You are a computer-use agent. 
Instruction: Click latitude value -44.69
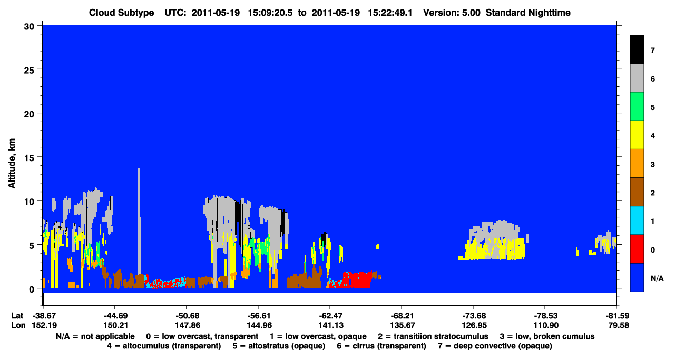[x=115, y=316]
